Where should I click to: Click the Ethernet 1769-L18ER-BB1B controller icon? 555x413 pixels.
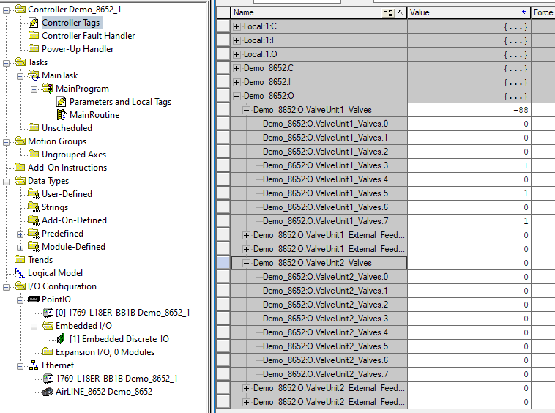(x=48, y=379)
